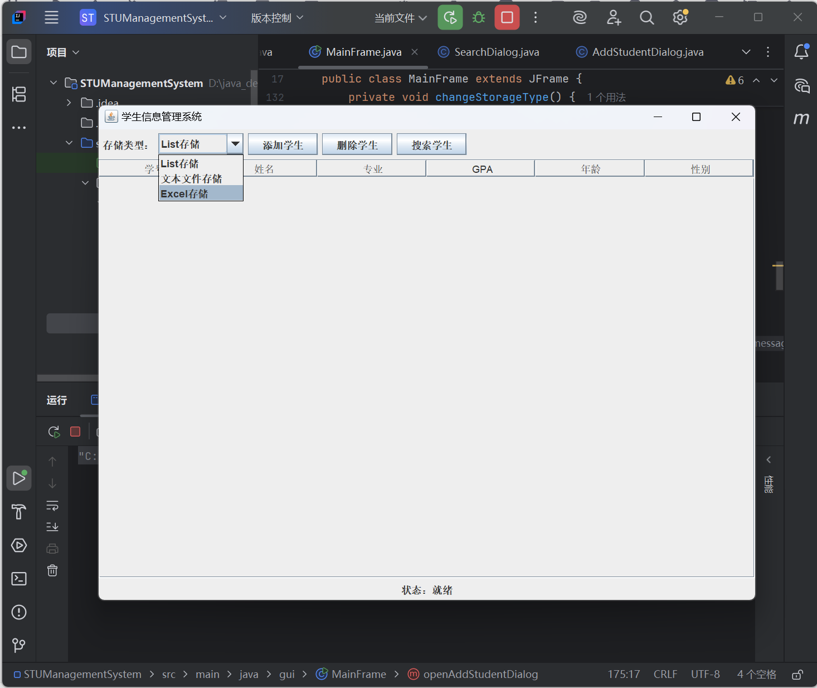This screenshot has height=688, width=817.
Task: Select List存储 in the dropdown list
Action: [x=201, y=163]
